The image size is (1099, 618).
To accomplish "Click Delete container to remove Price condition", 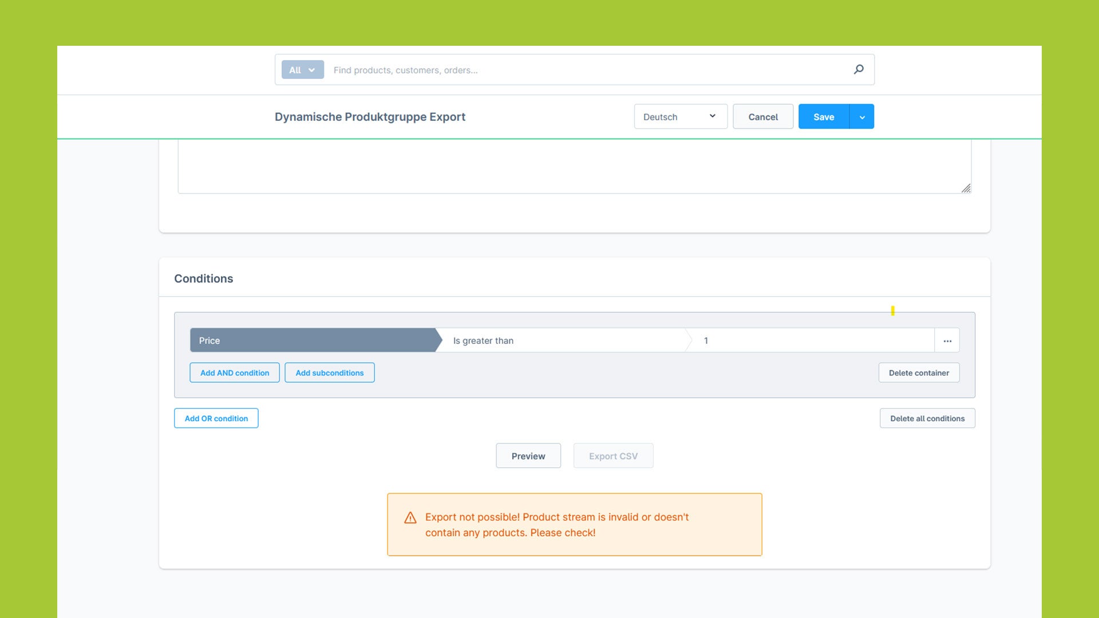I will [x=919, y=372].
